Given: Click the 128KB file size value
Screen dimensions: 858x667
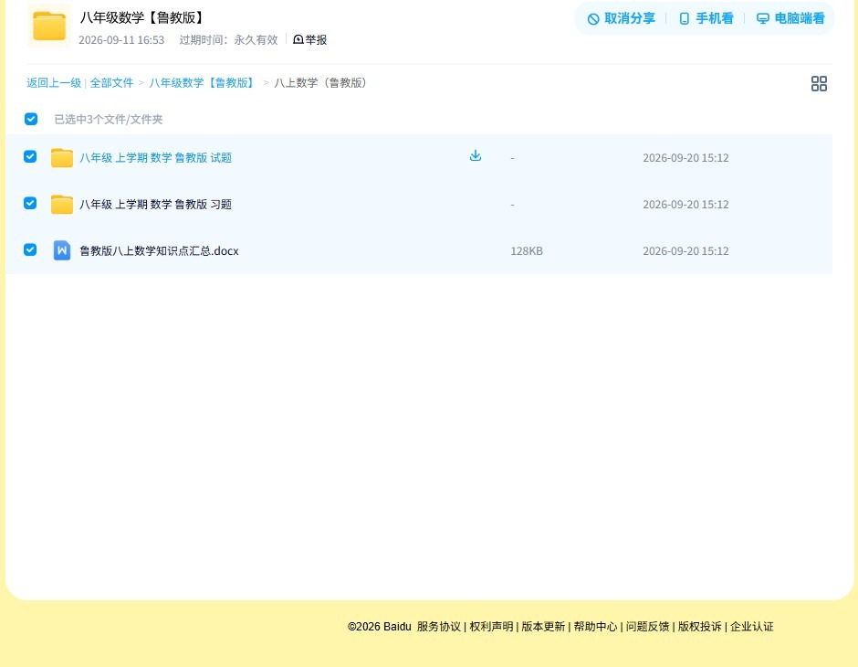Looking at the screenshot, I should [527, 250].
